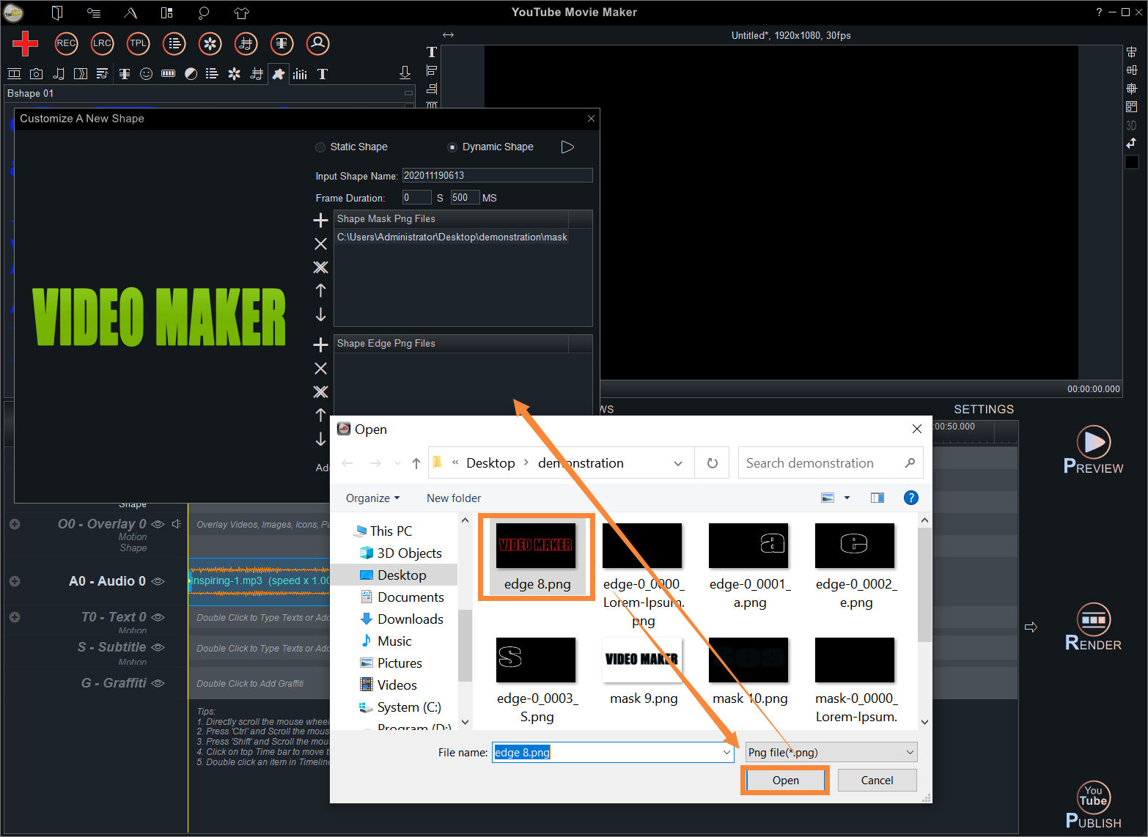Open the SETTINGS tab above timeline
This screenshot has height=837, width=1148.
pyautogui.click(x=984, y=409)
